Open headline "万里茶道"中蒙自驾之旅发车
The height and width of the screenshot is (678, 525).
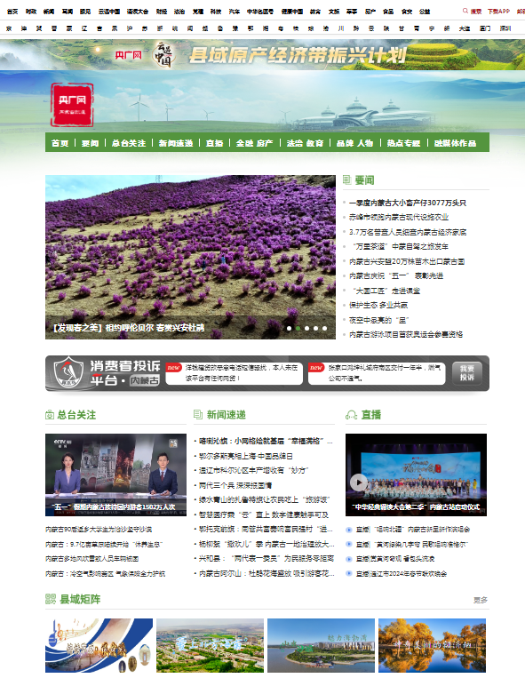click(400, 246)
